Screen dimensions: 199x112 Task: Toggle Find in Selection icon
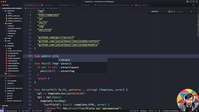191,12
